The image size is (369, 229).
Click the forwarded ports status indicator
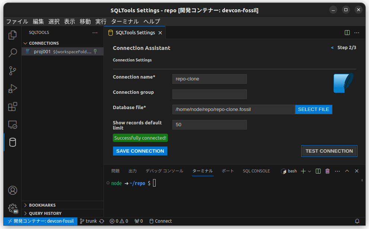(139, 221)
